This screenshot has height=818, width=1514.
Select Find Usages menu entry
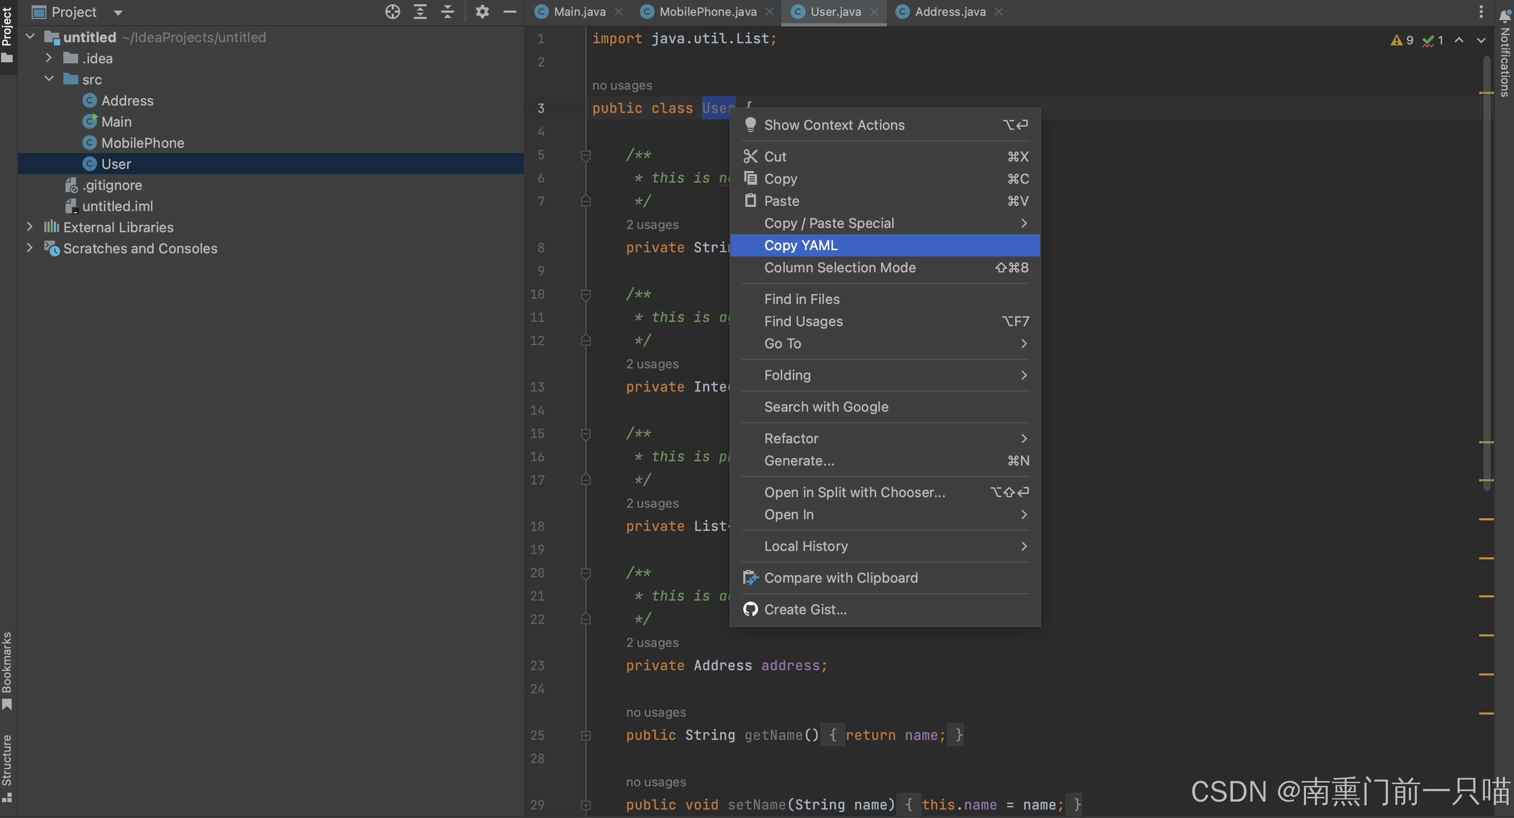pos(885,321)
